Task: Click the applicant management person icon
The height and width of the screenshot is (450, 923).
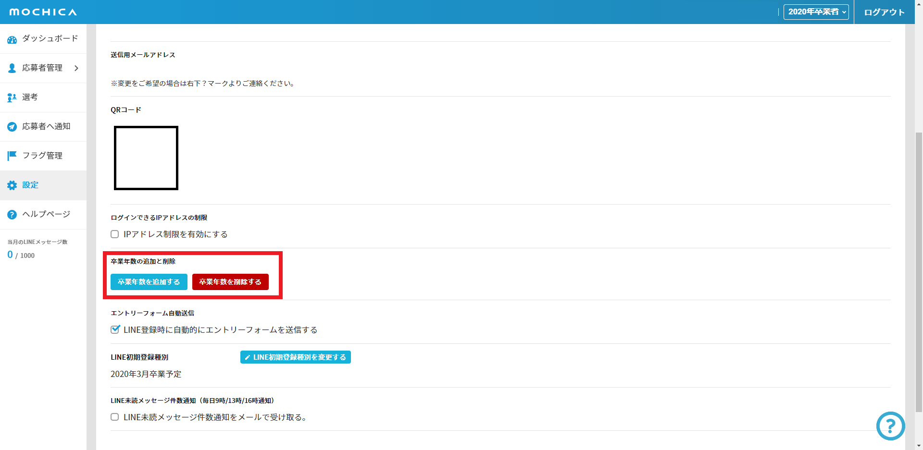Action: [12, 68]
